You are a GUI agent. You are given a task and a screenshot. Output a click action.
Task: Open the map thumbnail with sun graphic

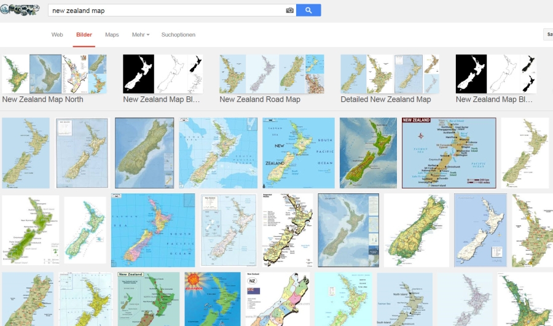[x=213, y=299]
